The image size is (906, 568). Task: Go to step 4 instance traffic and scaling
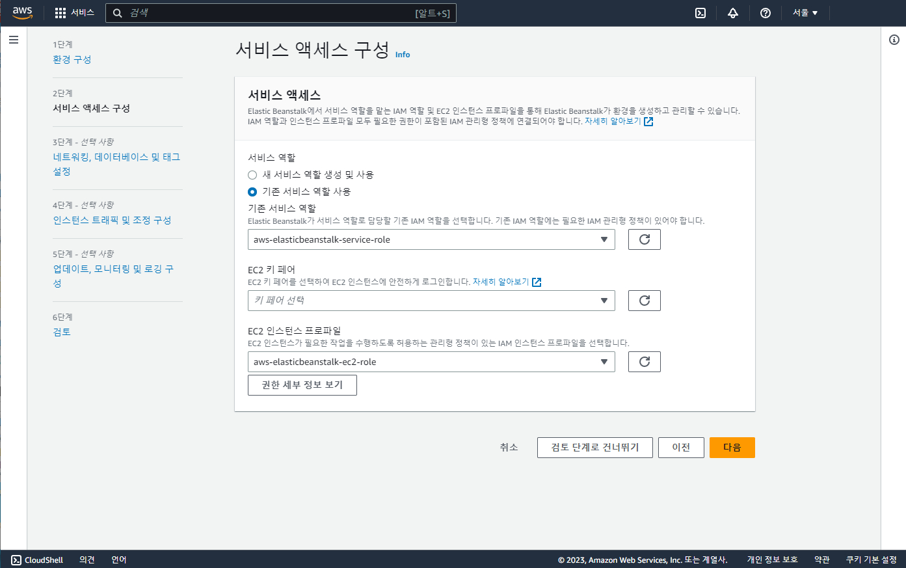112,220
